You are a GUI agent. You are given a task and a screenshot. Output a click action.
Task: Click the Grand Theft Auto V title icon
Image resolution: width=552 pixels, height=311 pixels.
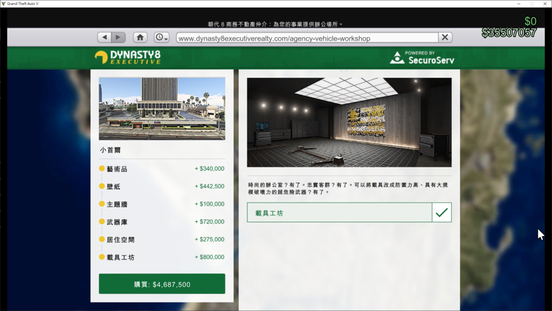tap(4, 4)
